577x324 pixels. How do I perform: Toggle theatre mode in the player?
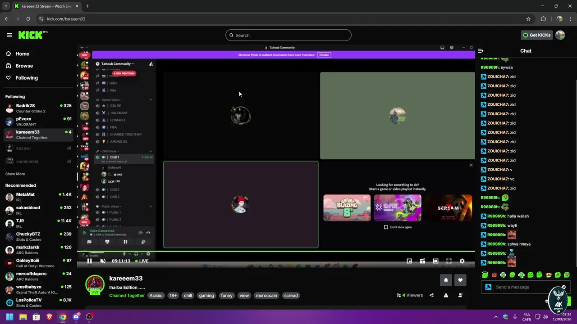pos(435,261)
